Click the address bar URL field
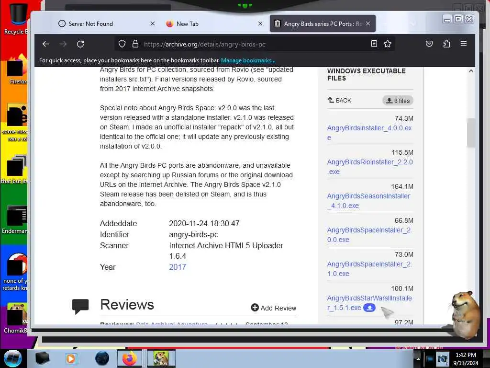This screenshot has height=368, width=490. 255,44
